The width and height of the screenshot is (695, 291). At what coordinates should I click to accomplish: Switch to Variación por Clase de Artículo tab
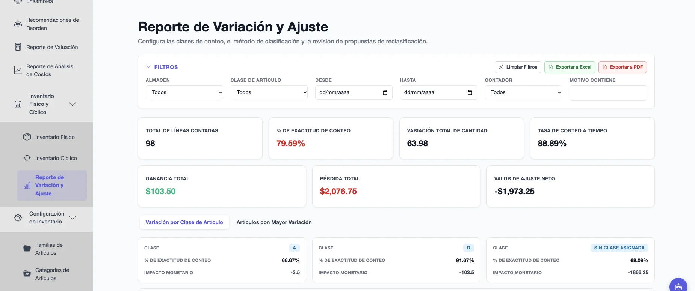184,222
